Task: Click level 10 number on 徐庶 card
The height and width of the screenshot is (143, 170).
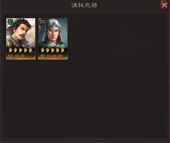Action: tap(10, 56)
